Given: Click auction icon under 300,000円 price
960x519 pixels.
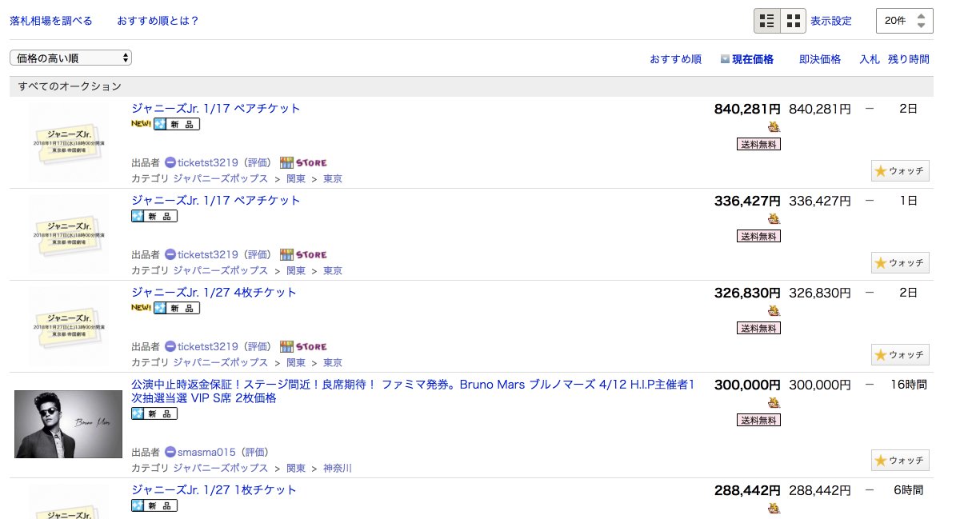Looking at the screenshot, I should point(774,402).
